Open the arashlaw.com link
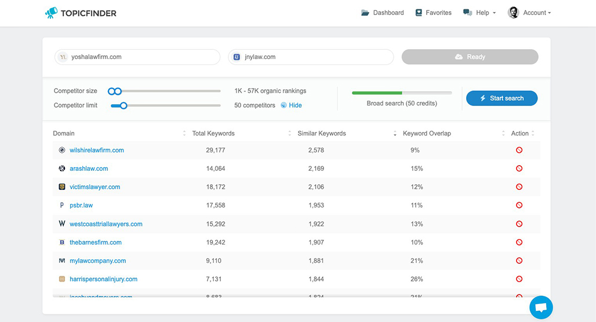The height and width of the screenshot is (322, 596). pos(89,168)
